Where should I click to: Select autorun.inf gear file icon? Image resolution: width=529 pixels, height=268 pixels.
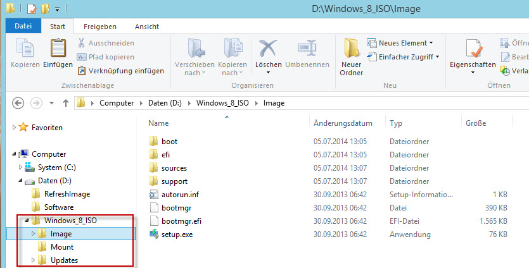153,194
